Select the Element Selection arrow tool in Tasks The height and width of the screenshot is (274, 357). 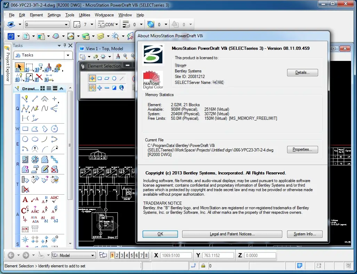pyautogui.click(x=19, y=68)
